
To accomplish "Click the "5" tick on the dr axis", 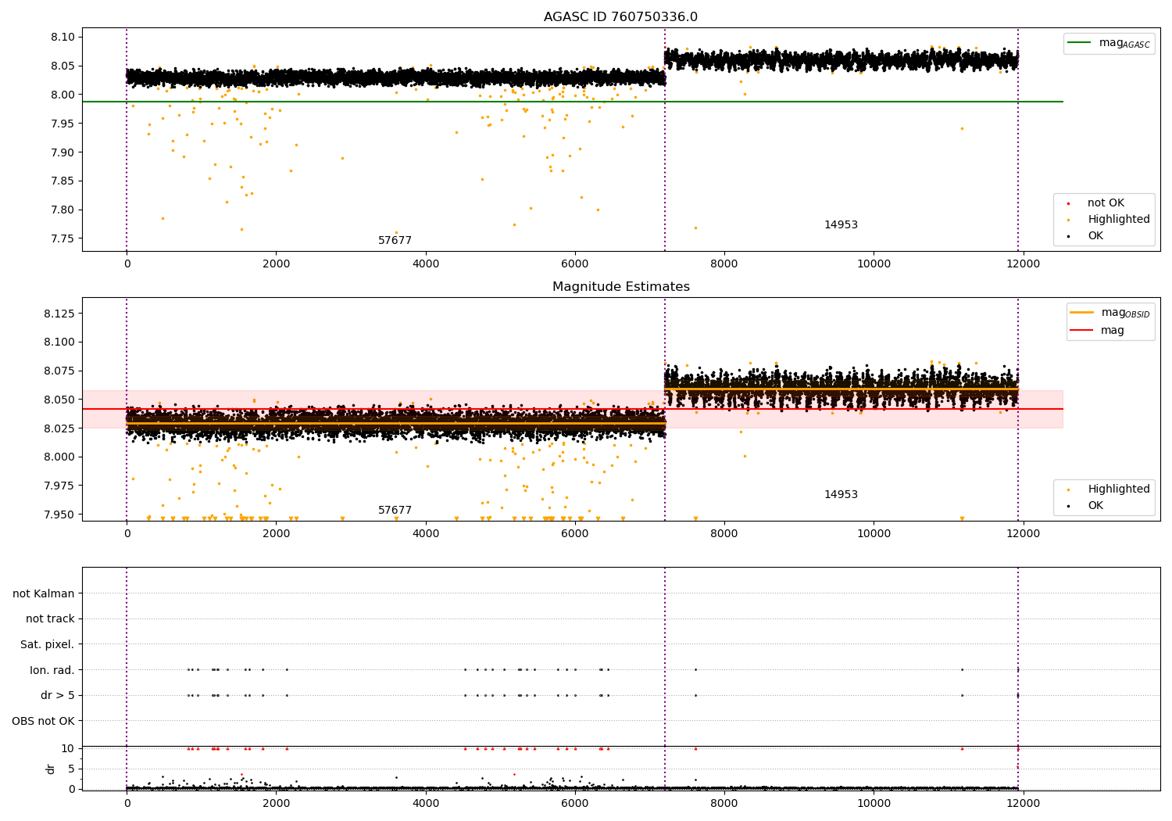I will pos(71,769).
